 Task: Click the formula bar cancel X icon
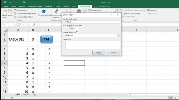pos(23,24)
